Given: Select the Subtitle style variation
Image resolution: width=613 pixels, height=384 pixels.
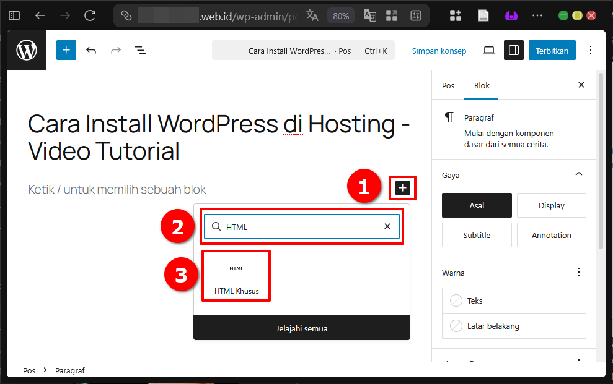Looking at the screenshot, I should click(x=477, y=235).
